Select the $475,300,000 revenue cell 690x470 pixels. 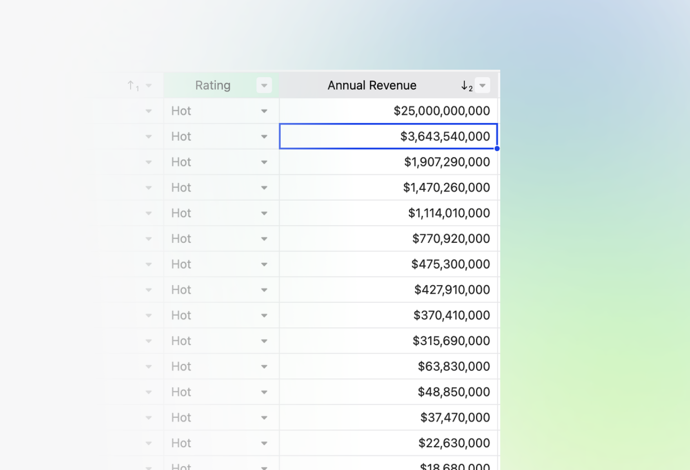point(389,264)
